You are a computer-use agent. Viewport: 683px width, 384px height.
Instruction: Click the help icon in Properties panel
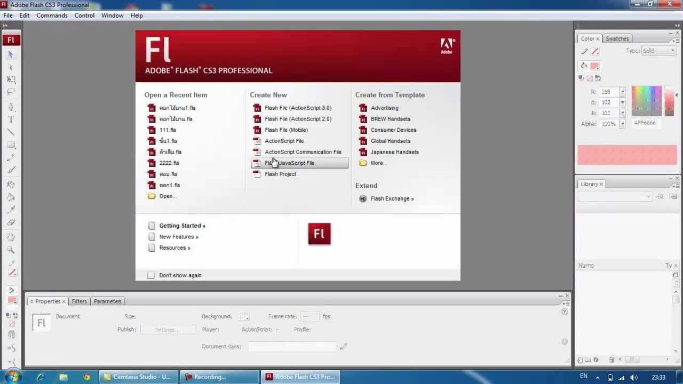(565, 311)
